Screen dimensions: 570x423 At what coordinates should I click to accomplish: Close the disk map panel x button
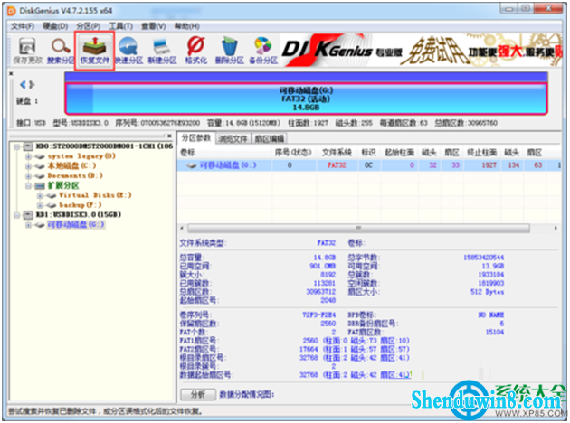pyautogui.click(x=11, y=74)
